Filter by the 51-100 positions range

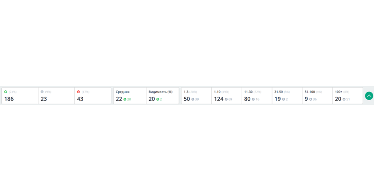(317, 95)
